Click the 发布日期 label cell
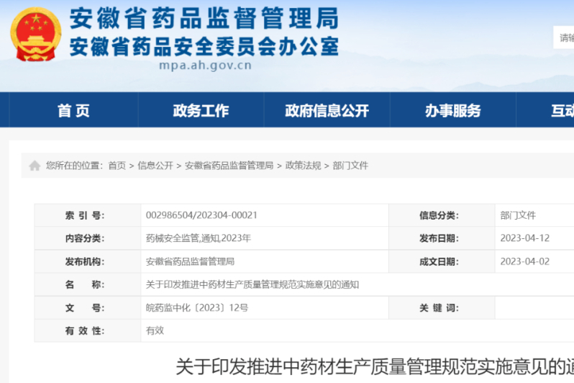This screenshot has width=574, height=383. (442, 238)
